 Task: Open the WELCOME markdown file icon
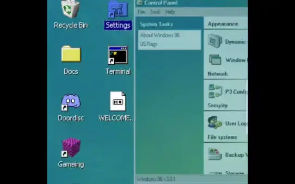[118, 101]
